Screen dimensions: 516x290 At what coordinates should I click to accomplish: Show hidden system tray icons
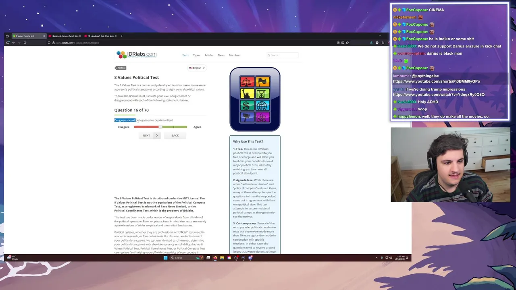377,258
